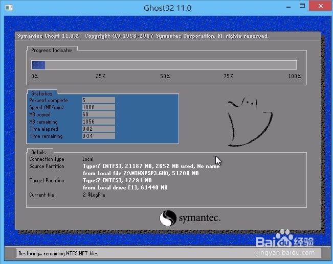The image size is (333, 264).
Task: Click the Percent complete value 5
Action: click(x=99, y=100)
